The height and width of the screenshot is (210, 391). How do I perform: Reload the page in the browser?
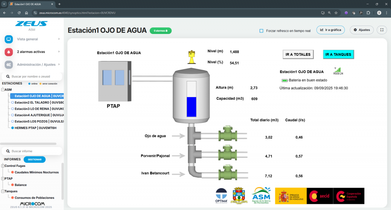pyautogui.click(x=19, y=13)
